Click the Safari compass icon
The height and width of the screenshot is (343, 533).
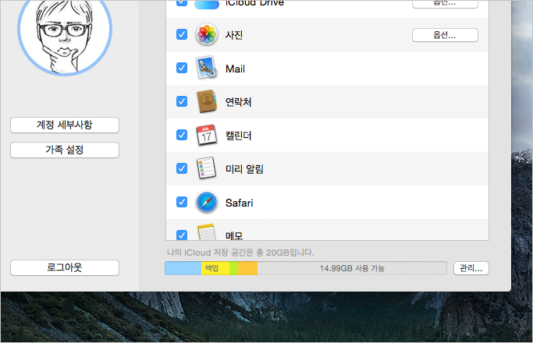pyautogui.click(x=207, y=202)
